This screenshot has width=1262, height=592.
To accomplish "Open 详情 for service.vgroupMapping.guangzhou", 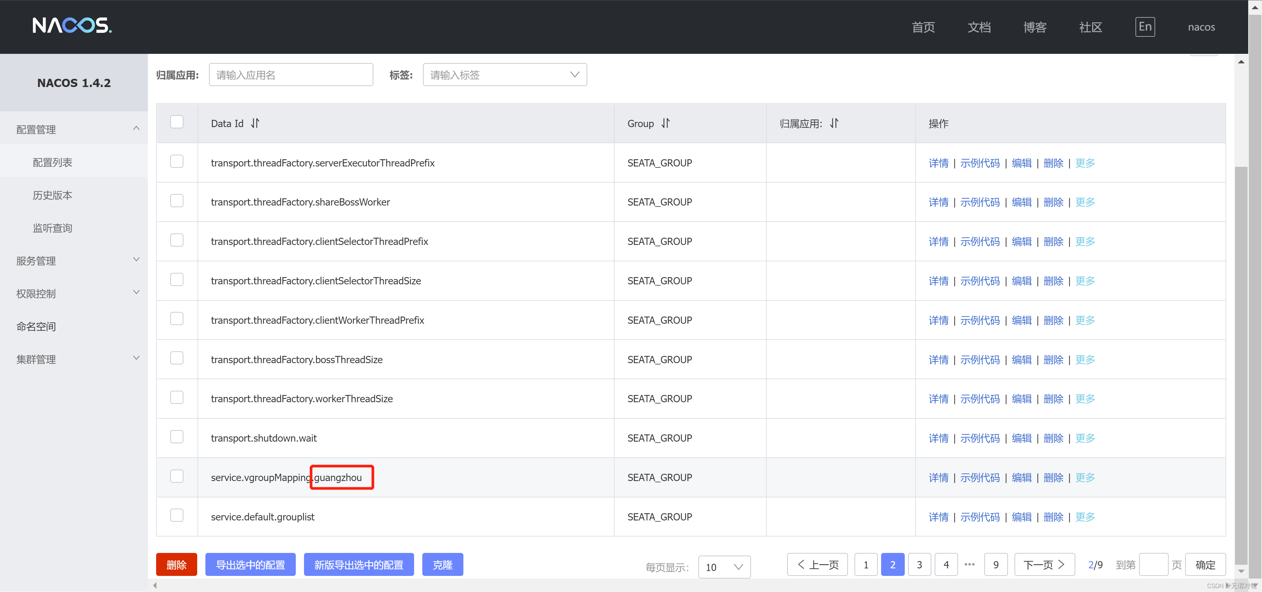I will point(938,477).
